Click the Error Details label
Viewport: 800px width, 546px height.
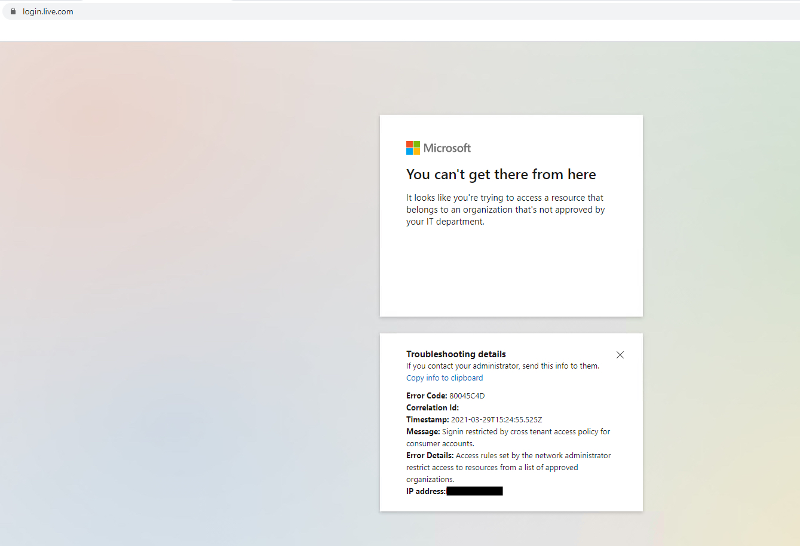point(430,455)
